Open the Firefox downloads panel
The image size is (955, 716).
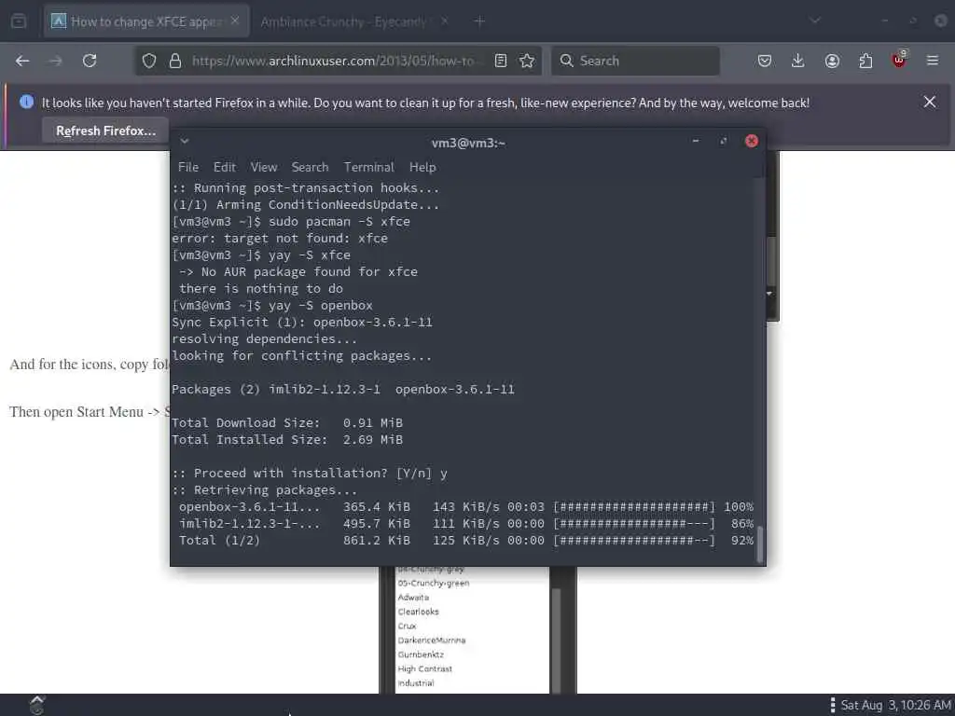click(798, 61)
